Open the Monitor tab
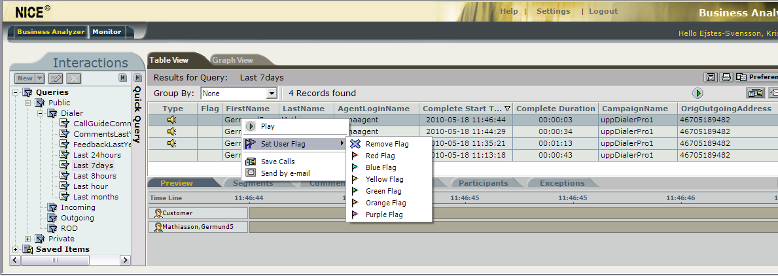Image resolution: width=778 pixels, height=276 pixels. pos(107,31)
